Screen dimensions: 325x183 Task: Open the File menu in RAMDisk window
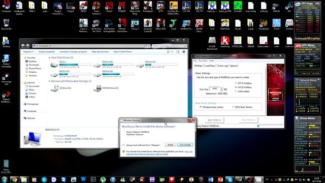pos(195,61)
